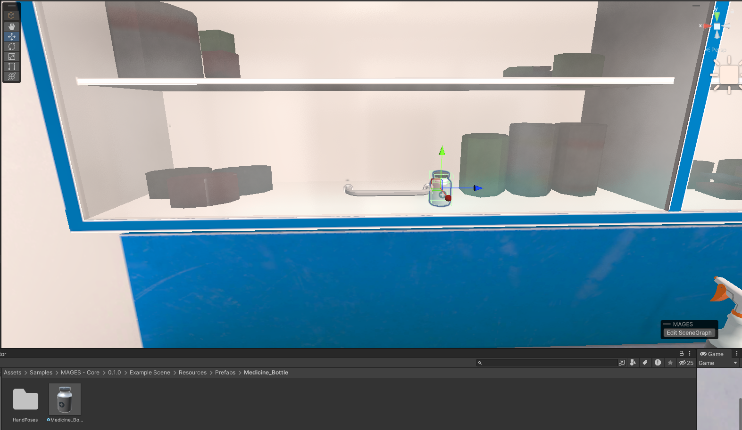Open the cube tool context icon
Image resolution: width=742 pixels, height=430 pixels.
tap(12, 16)
